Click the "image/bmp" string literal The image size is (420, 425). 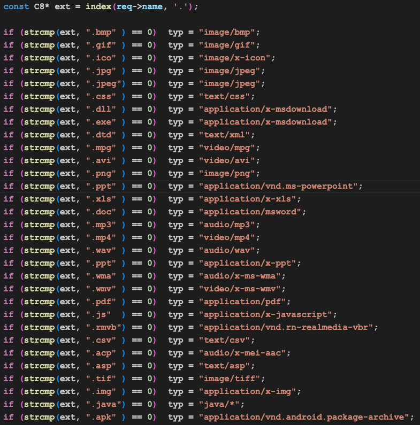[x=228, y=32]
